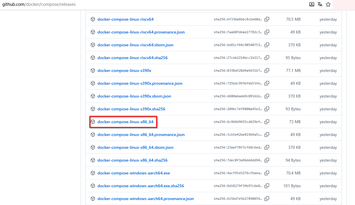Click install app icon in address bar
The image size is (355, 205).
(312, 4)
